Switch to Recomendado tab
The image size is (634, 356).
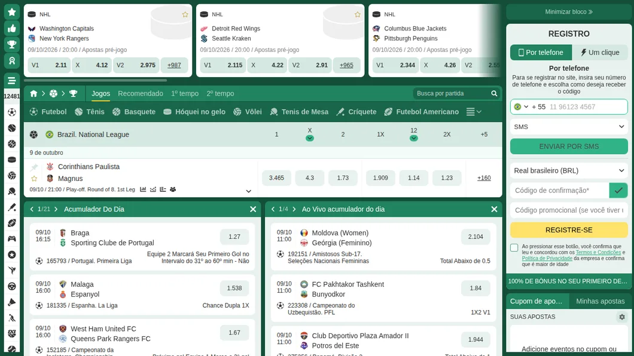(x=141, y=94)
